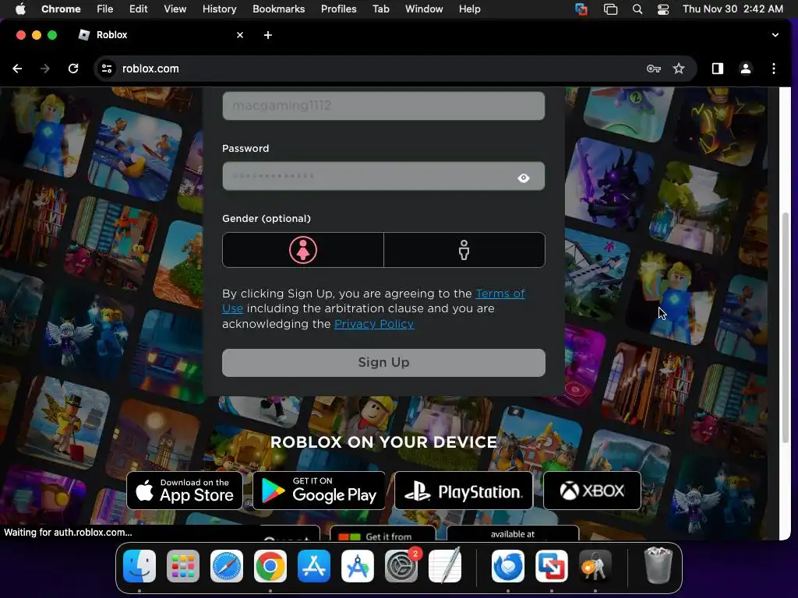
Task: Bookmark this page with the star icon
Action: 679,69
